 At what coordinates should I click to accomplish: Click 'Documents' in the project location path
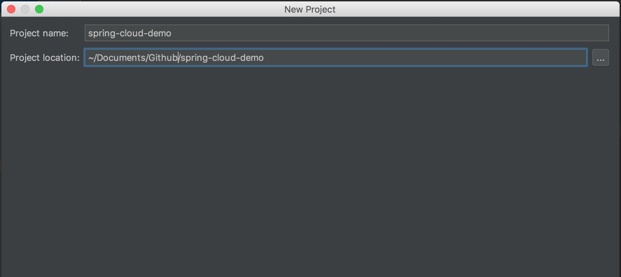tap(121, 58)
